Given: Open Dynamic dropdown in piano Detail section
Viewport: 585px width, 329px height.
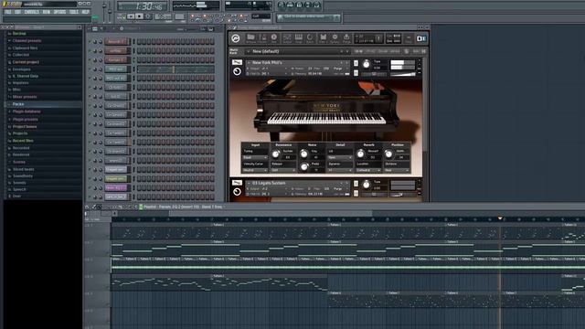Looking at the screenshot, I should [x=340, y=171].
